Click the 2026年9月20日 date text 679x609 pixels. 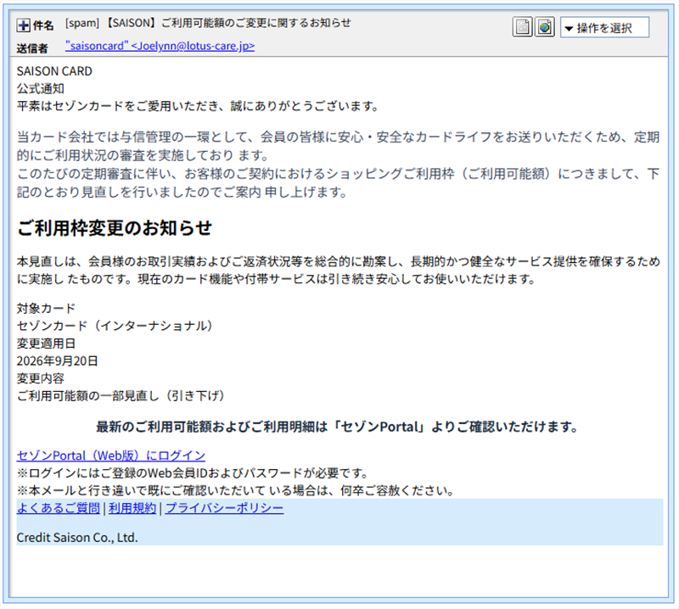pos(57,360)
